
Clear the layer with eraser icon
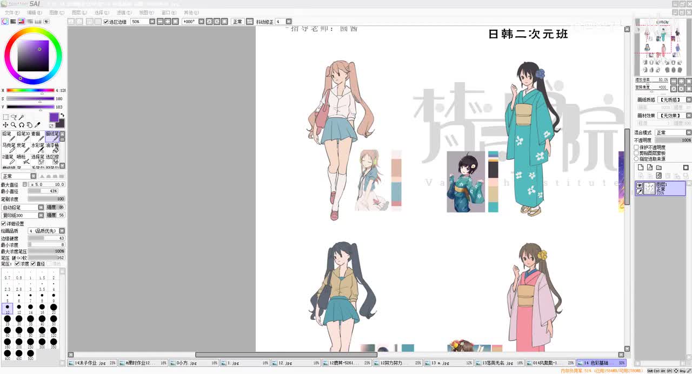click(x=659, y=176)
